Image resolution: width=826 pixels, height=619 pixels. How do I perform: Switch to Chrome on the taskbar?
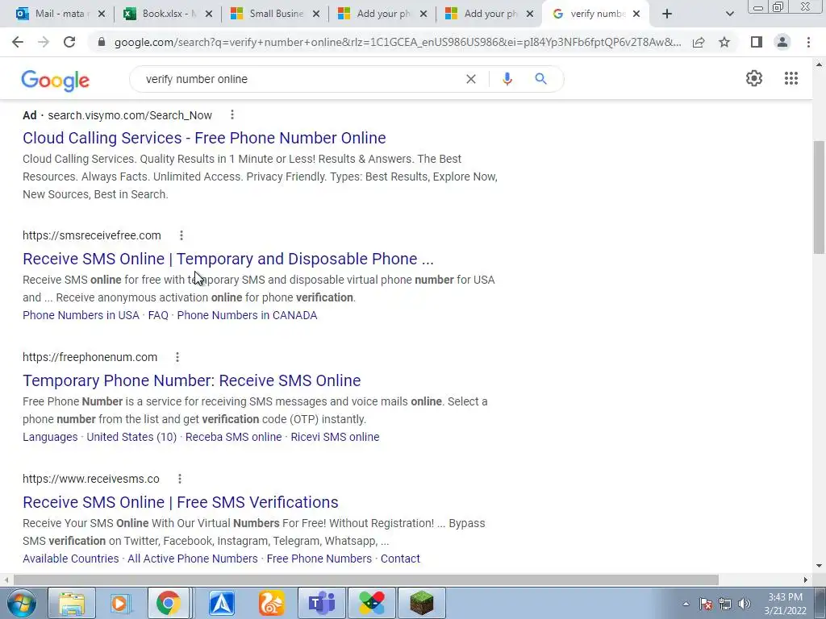click(x=168, y=603)
